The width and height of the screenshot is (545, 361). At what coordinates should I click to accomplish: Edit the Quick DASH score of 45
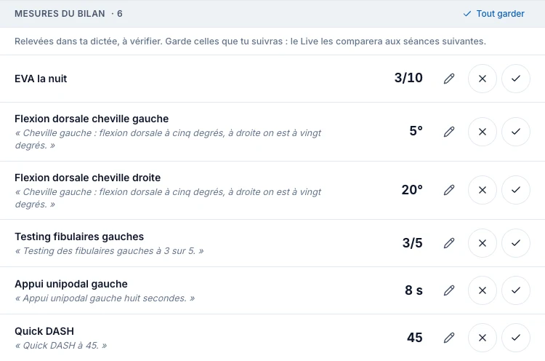(449, 338)
